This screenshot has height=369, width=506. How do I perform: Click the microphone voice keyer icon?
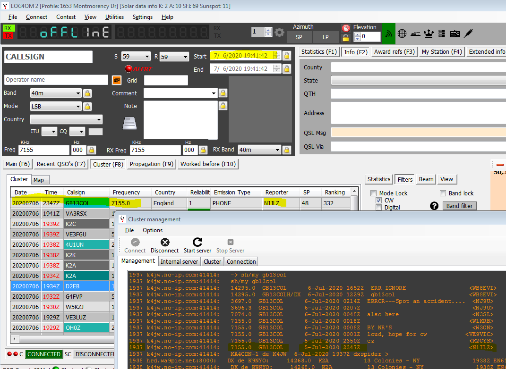[469, 33]
